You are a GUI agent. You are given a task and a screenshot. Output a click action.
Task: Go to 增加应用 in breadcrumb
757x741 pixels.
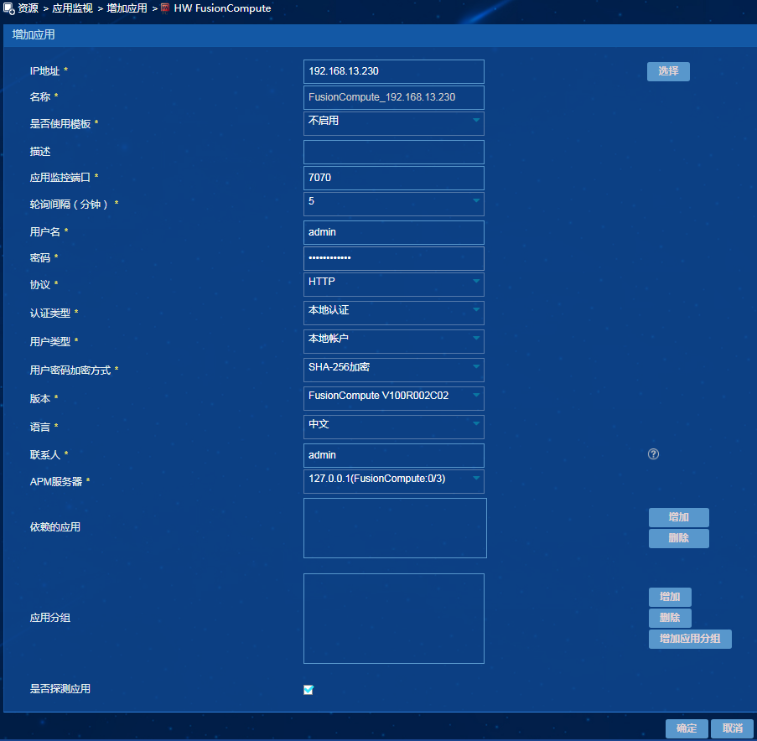point(127,8)
